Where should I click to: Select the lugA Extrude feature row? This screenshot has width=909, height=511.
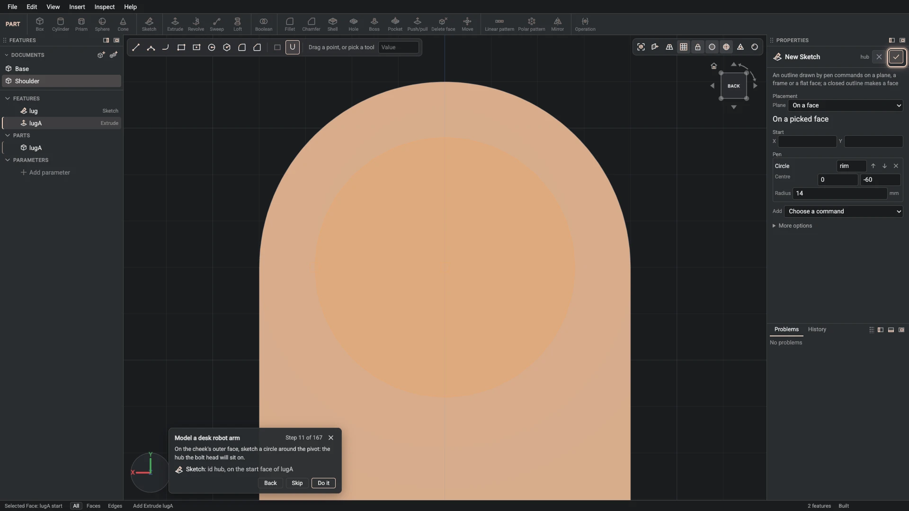click(62, 123)
